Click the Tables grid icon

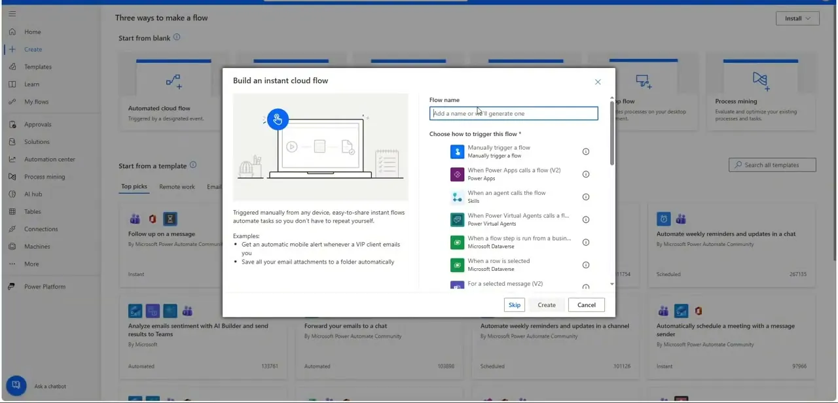[12, 211]
